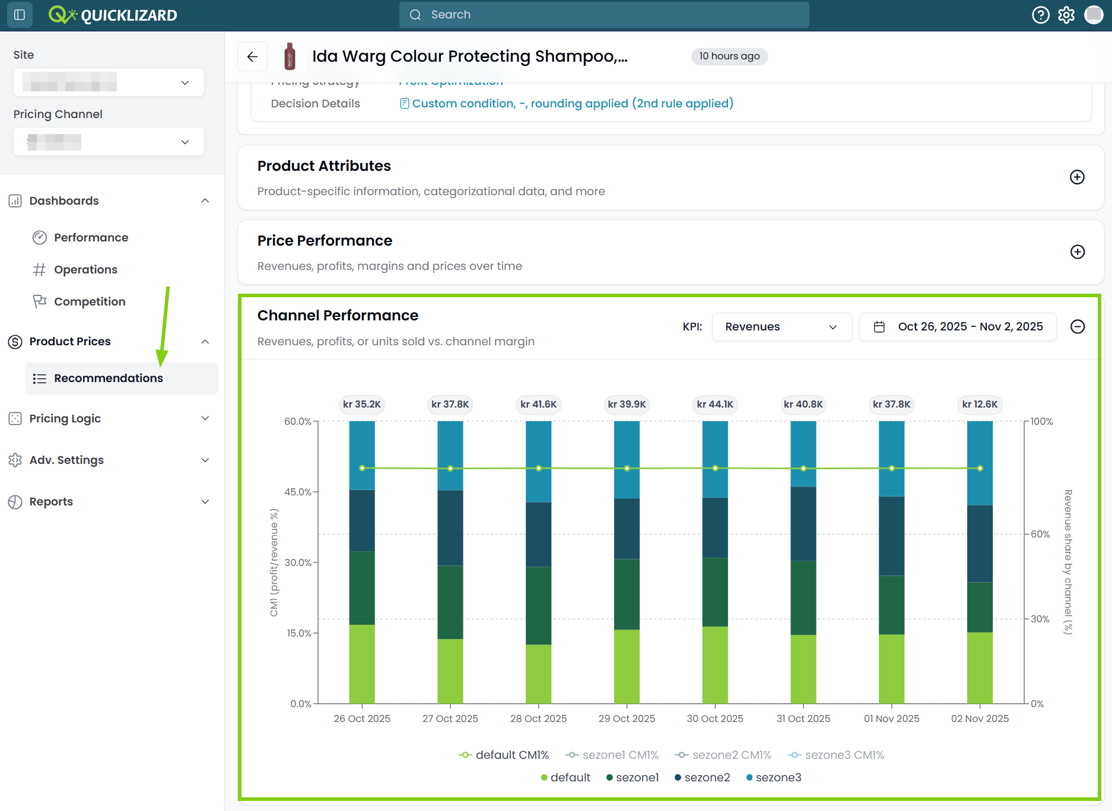Screen dimensions: 1112x811
Task: Click the Dashboards chart icon
Action: point(15,201)
